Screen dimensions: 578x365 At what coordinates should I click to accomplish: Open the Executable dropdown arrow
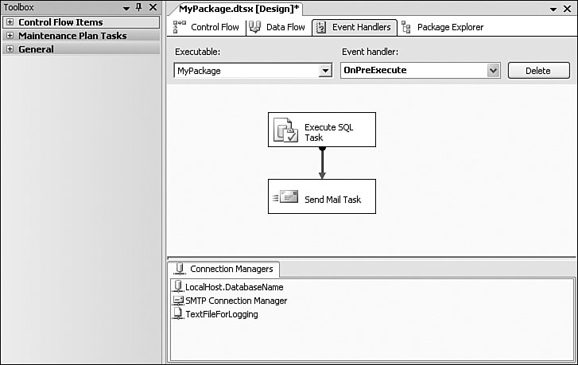[325, 71]
